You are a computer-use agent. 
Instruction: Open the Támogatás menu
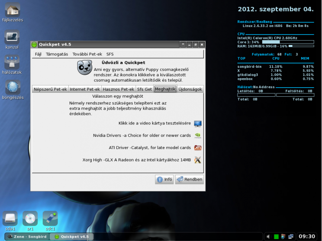[57, 54]
